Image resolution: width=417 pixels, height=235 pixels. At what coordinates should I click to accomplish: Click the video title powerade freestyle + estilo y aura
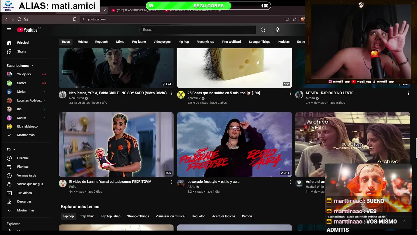[213, 182]
